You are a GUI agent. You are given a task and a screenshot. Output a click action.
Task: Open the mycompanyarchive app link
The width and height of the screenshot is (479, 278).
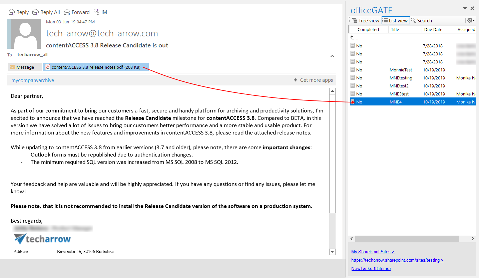33,80
